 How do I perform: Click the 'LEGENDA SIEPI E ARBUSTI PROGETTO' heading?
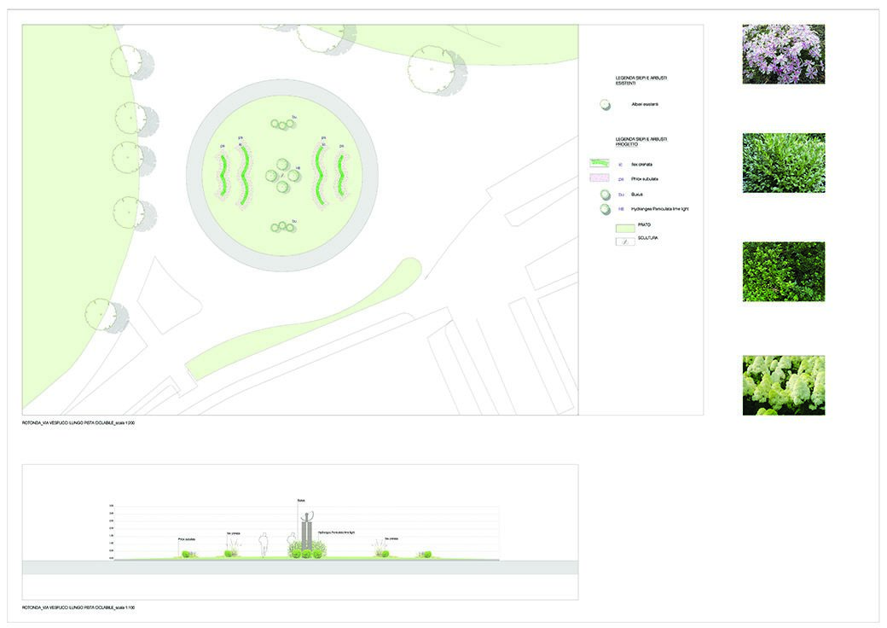click(641, 142)
